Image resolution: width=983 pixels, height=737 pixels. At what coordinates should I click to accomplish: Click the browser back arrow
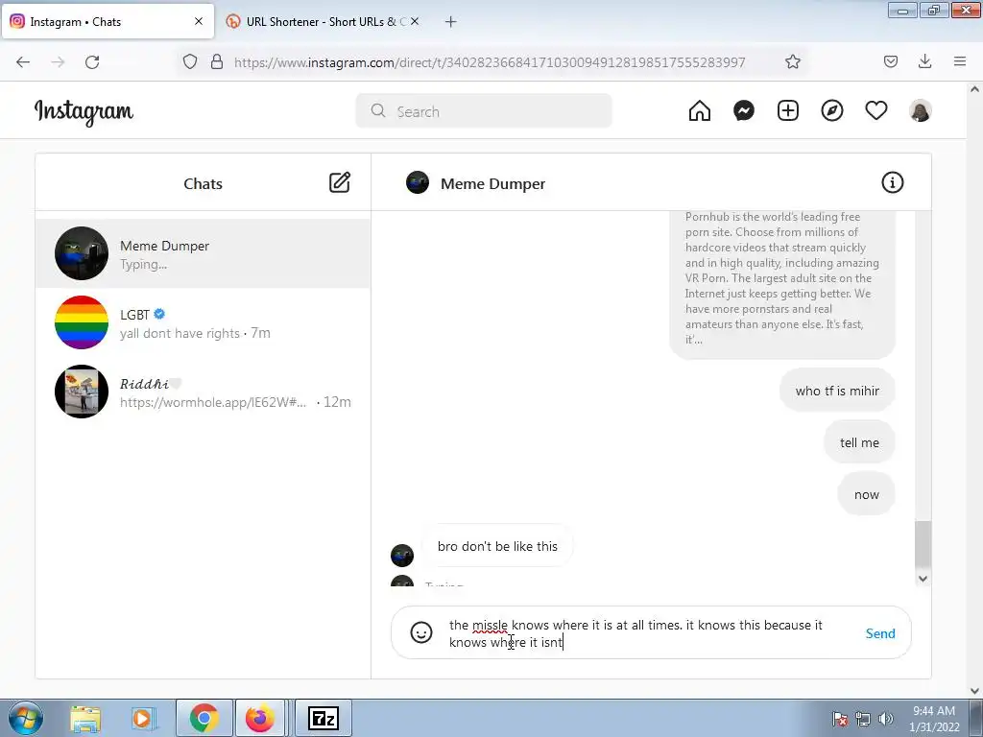coord(23,61)
